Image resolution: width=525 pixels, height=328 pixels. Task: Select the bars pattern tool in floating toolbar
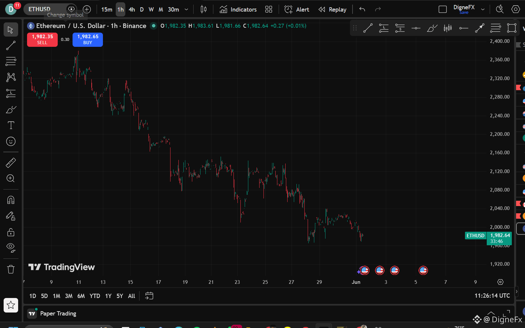click(x=448, y=28)
